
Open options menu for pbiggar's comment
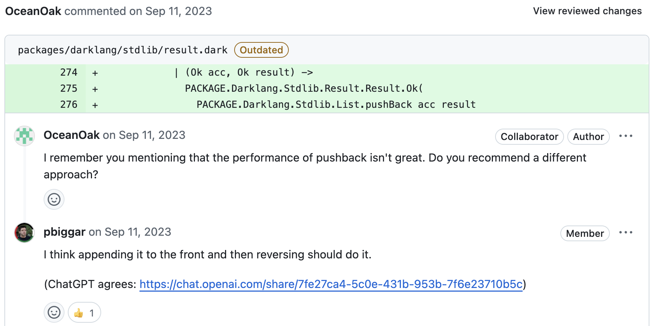626,233
